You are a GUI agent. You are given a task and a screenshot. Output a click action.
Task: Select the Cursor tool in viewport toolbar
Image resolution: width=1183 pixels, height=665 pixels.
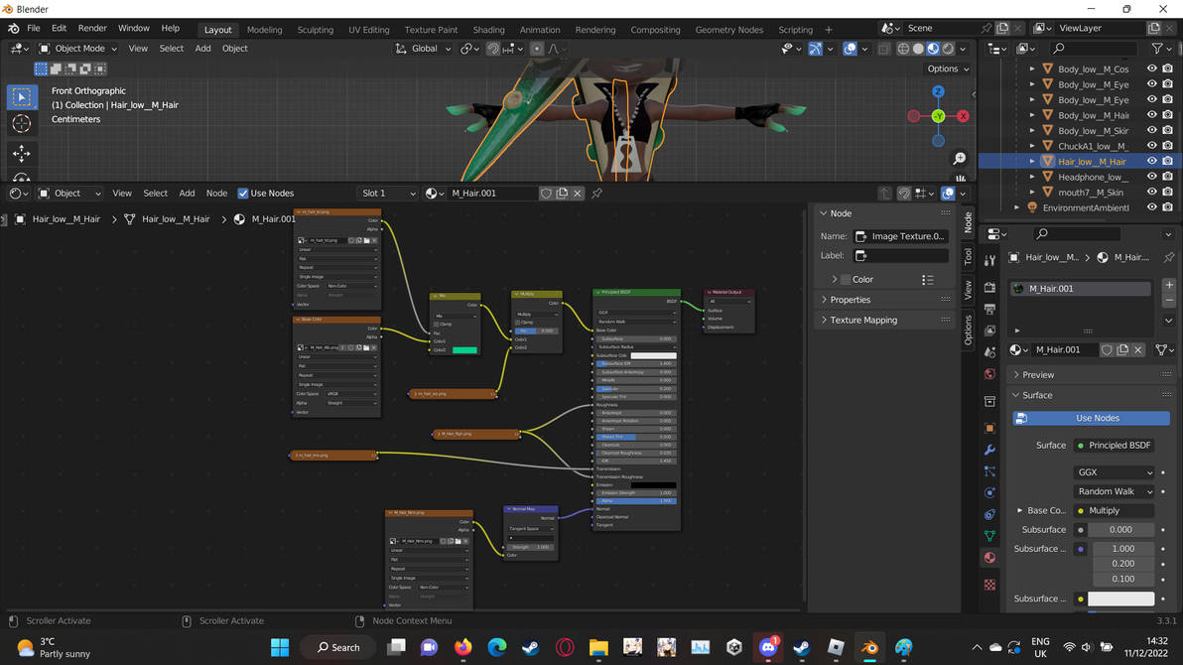tap(22, 124)
